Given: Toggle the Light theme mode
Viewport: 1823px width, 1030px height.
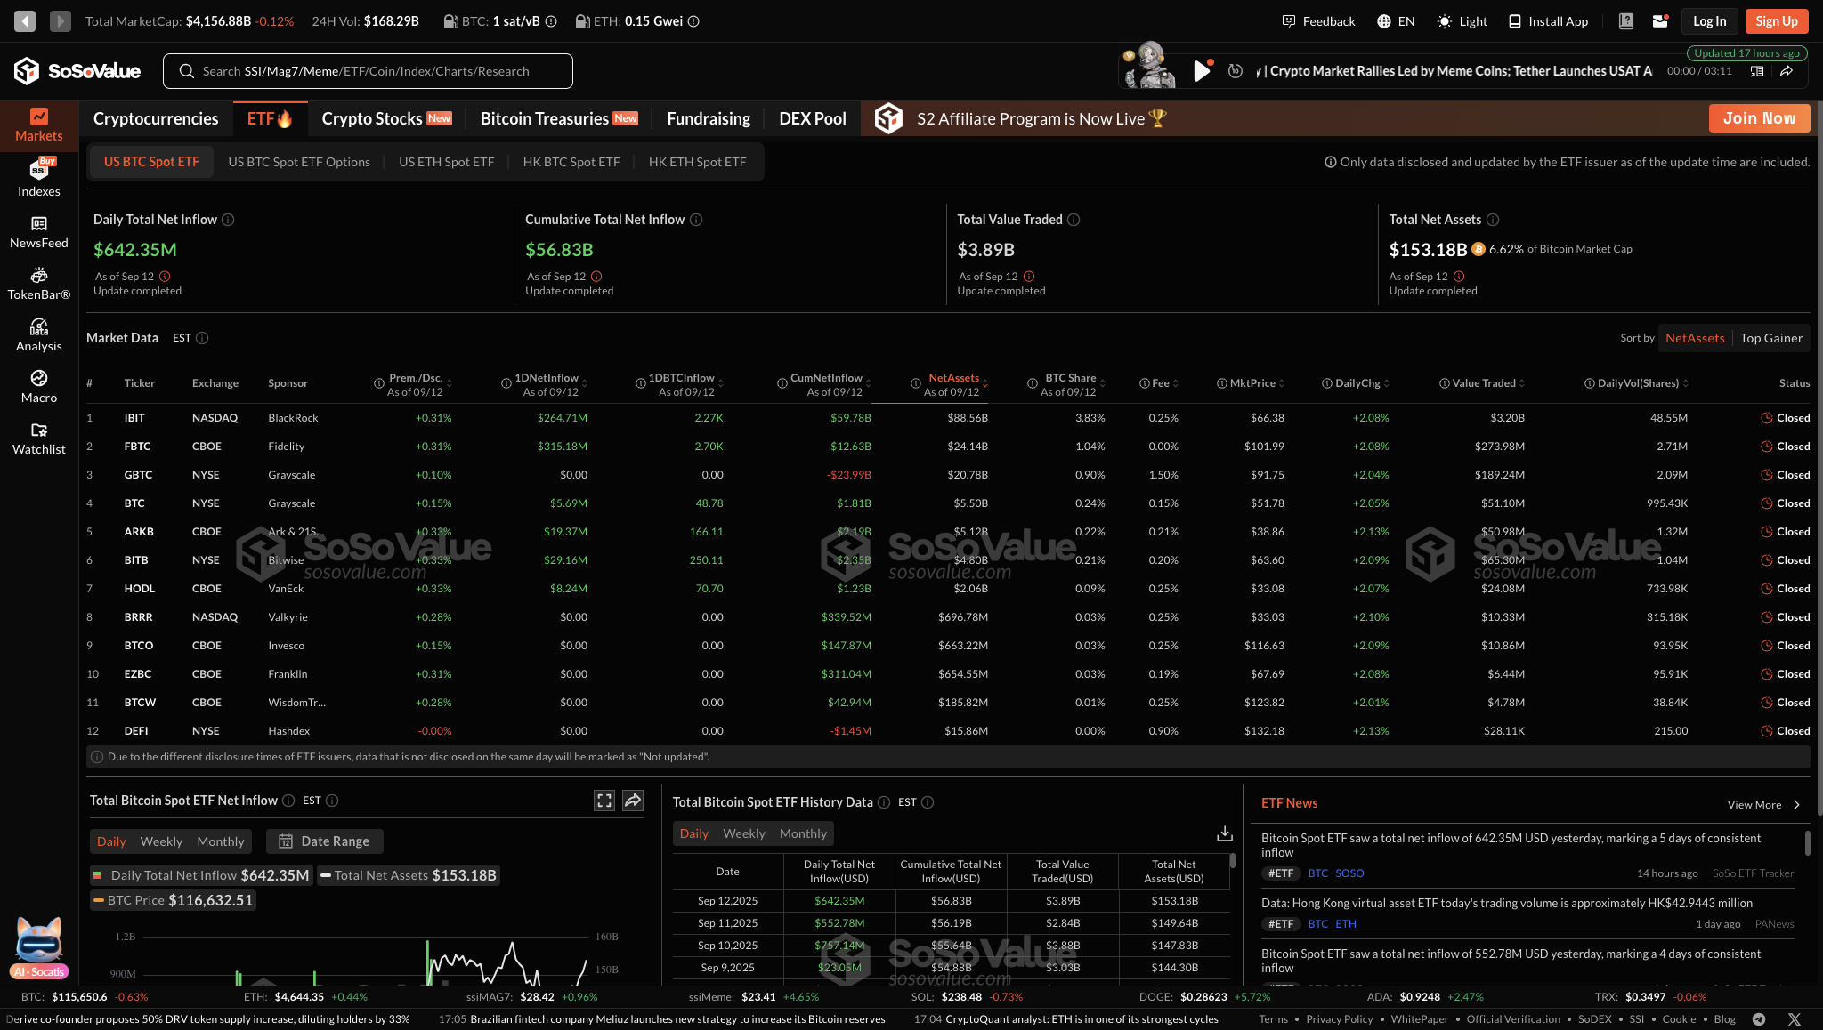Looking at the screenshot, I should [1462, 21].
